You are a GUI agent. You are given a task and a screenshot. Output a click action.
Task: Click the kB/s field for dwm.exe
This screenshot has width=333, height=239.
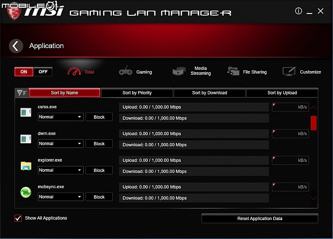point(291,134)
